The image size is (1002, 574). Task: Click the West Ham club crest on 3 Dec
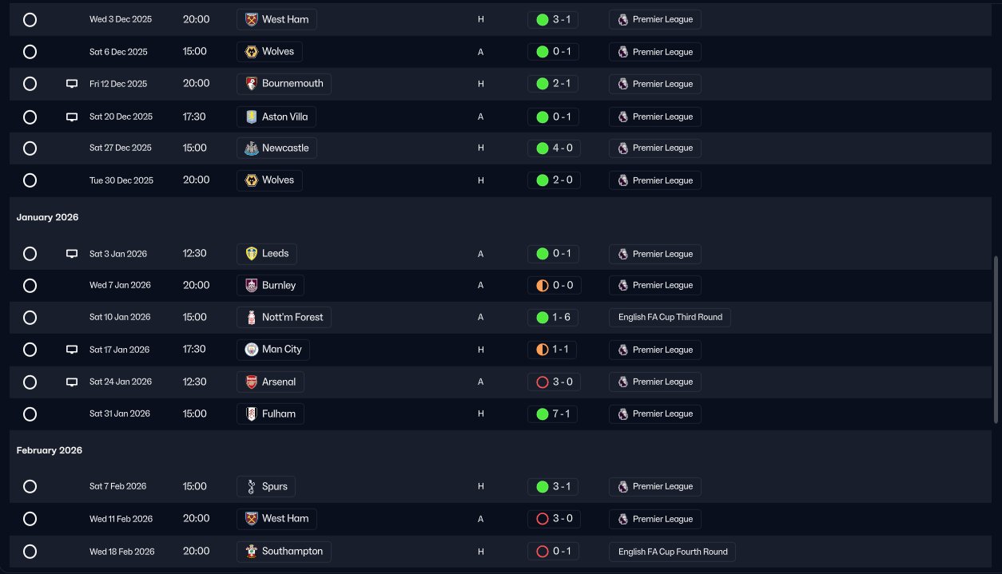pyautogui.click(x=251, y=19)
